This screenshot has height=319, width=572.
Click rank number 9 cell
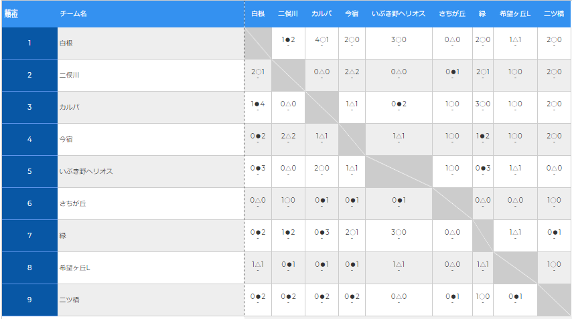point(29,300)
